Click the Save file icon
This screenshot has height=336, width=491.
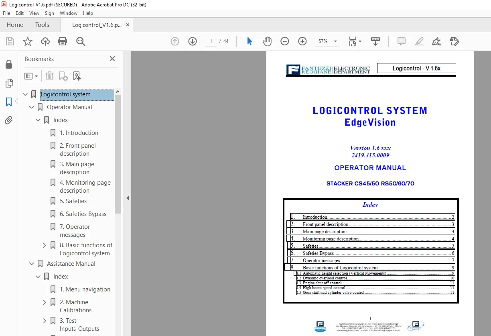(x=10, y=41)
